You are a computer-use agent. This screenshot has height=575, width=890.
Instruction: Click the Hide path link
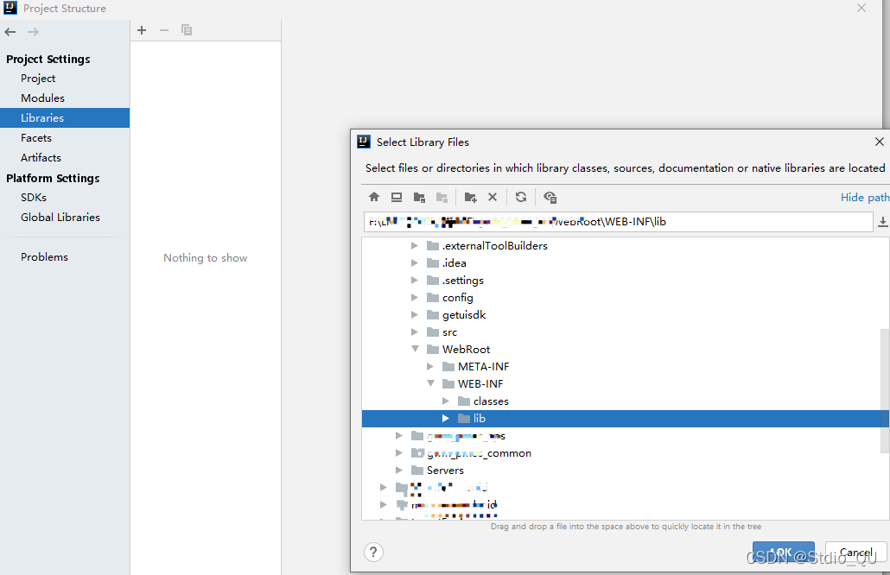(865, 197)
